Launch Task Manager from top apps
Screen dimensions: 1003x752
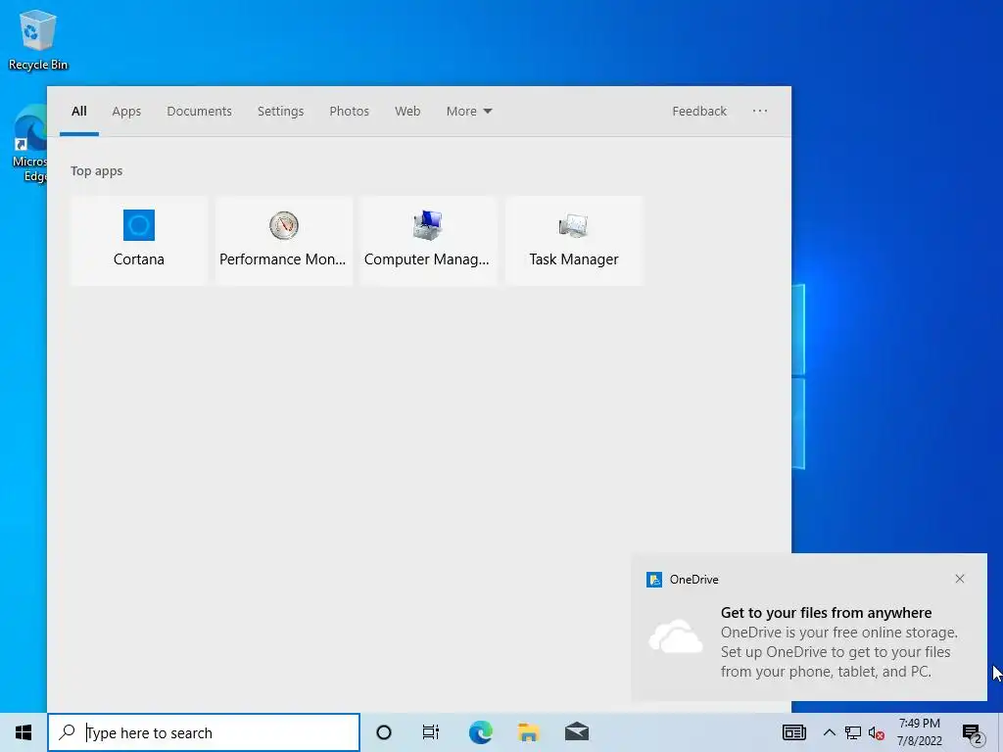tap(573, 241)
